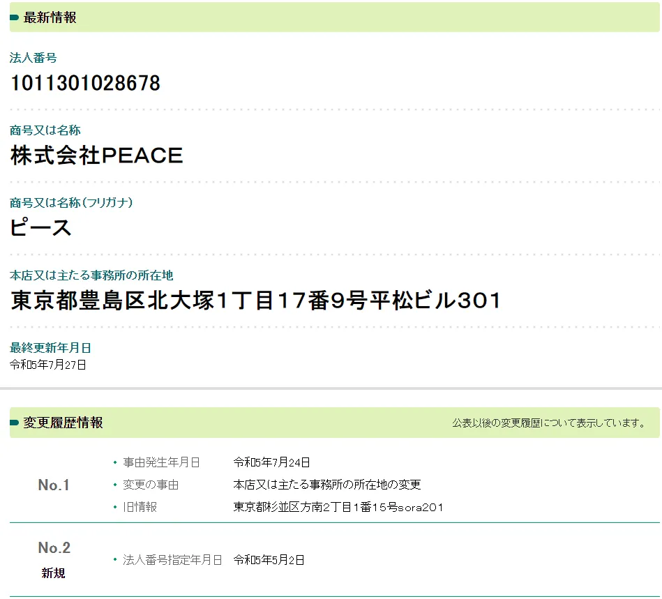The width and height of the screenshot is (662, 599).
Task: Click the 新規 label under No.2
Action: 54,573
